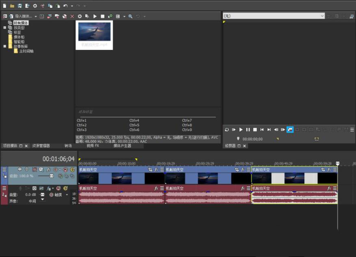Image resolution: width=356 pixels, height=257 pixels.
Task: Open the event FX on the first audio clip
Action: 156,188
